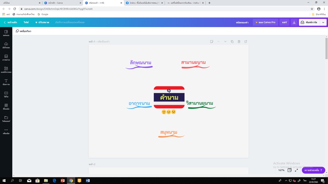Viewport: 328px width, 184px height.
Task: Move page 1 down arrow
Action: pyautogui.click(x=225, y=41)
